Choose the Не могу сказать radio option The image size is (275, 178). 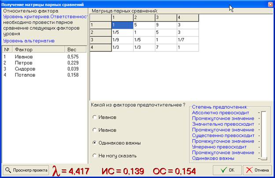94,156
